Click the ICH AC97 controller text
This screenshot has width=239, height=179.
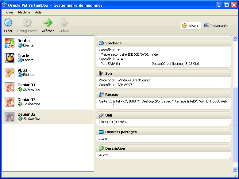point(125,85)
